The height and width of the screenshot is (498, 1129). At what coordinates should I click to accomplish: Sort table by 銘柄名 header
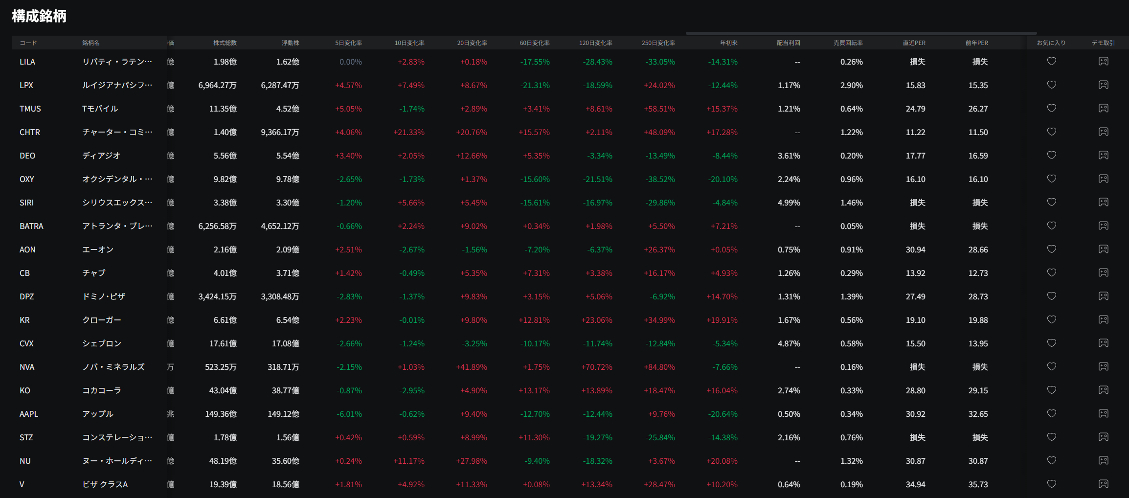pyautogui.click(x=91, y=43)
